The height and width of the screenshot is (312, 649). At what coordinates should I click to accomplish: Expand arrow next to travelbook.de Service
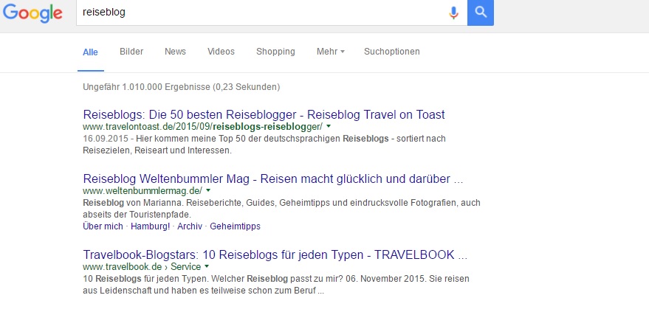pyautogui.click(x=207, y=266)
